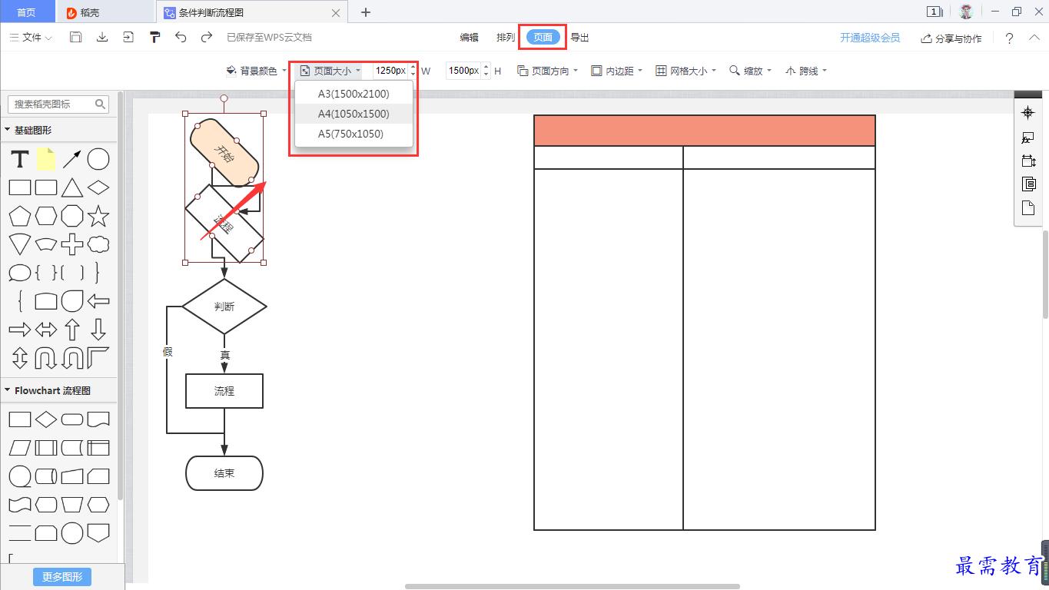This screenshot has height=590, width=1049.
Task: Select the triangle shape in basic shapes
Action: coord(72,187)
